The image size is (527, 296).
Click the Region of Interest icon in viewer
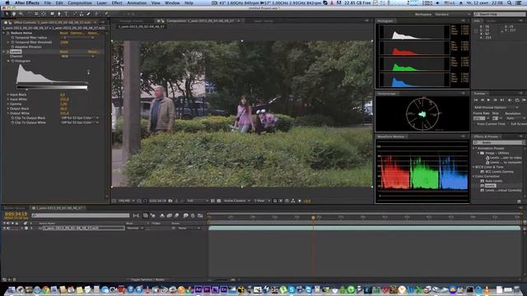point(212,201)
